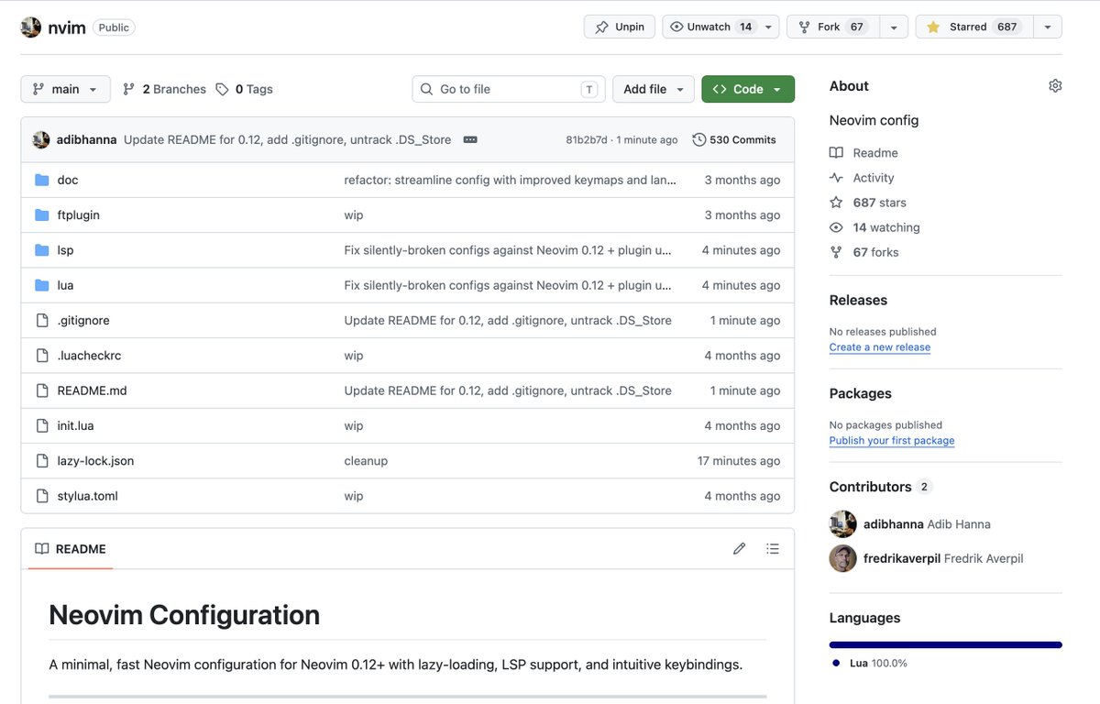Screen dimensions: 1100x704
Task: View the 530 Commits history
Action: point(734,140)
